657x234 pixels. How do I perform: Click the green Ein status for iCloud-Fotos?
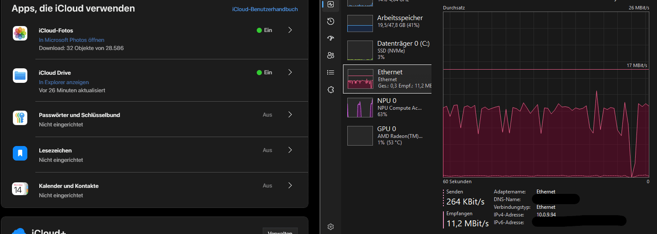[264, 30]
